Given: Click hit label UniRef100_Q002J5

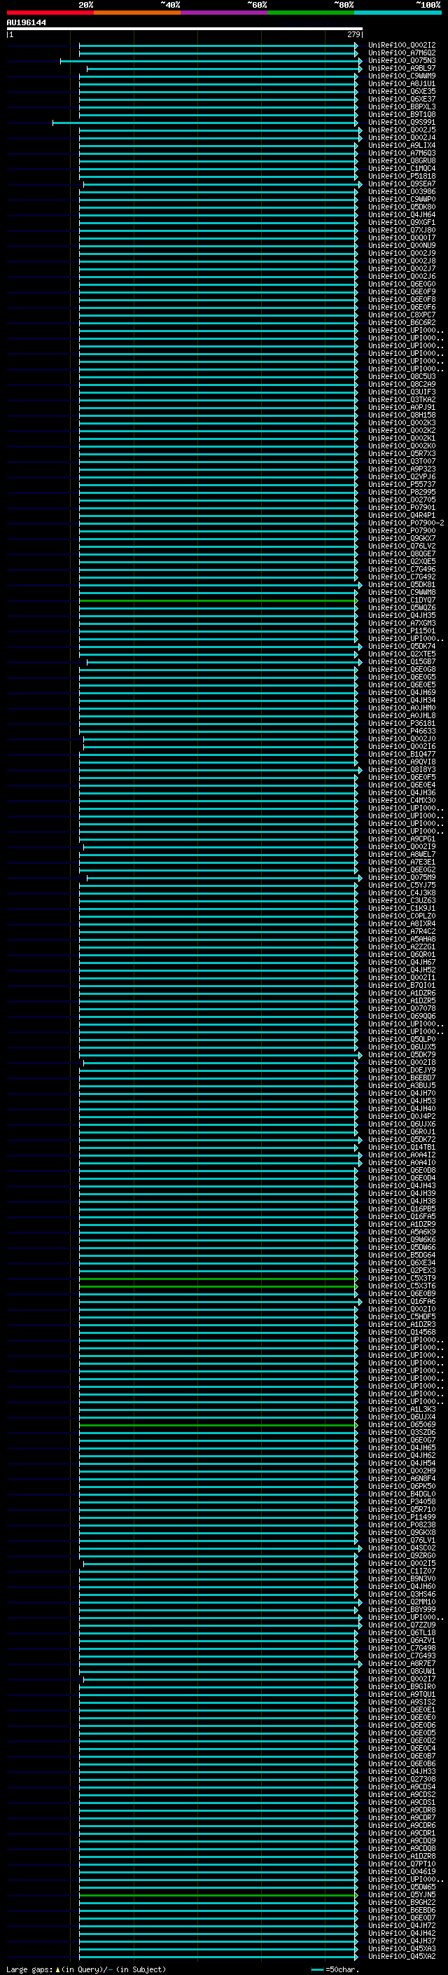Looking at the screenshot, I should [x=401, y=130].
